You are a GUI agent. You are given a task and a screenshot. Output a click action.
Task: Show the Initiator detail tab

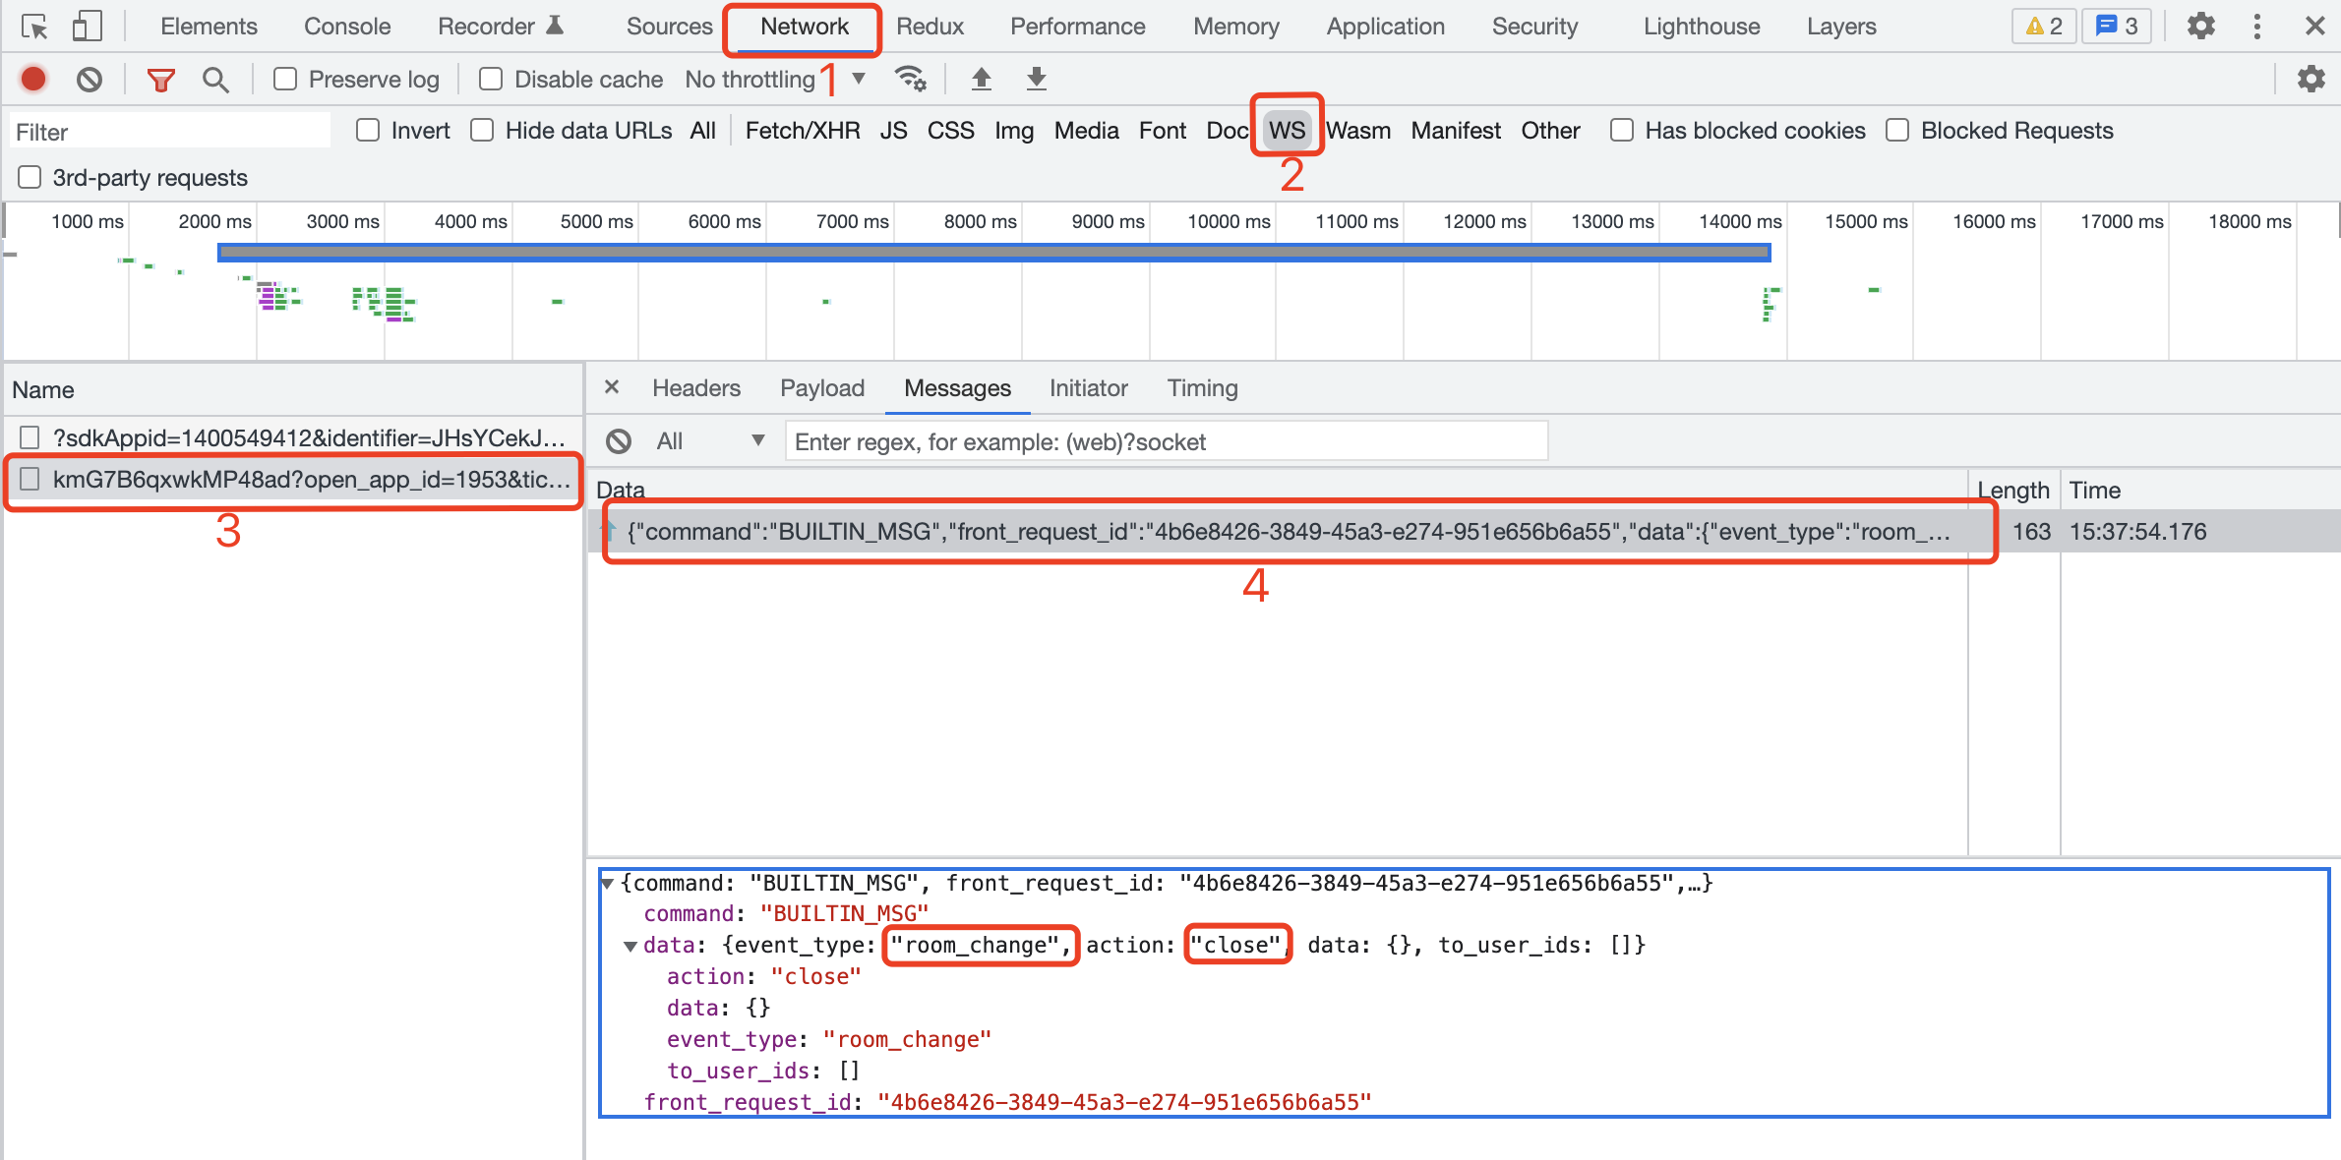tap(1088, 388)
